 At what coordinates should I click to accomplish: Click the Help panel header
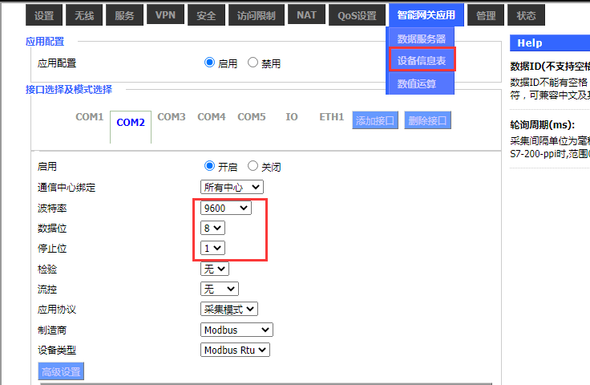click(550, 43)
